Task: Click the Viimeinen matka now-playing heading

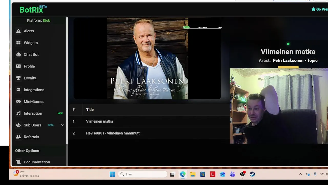Action: (288, 52)
